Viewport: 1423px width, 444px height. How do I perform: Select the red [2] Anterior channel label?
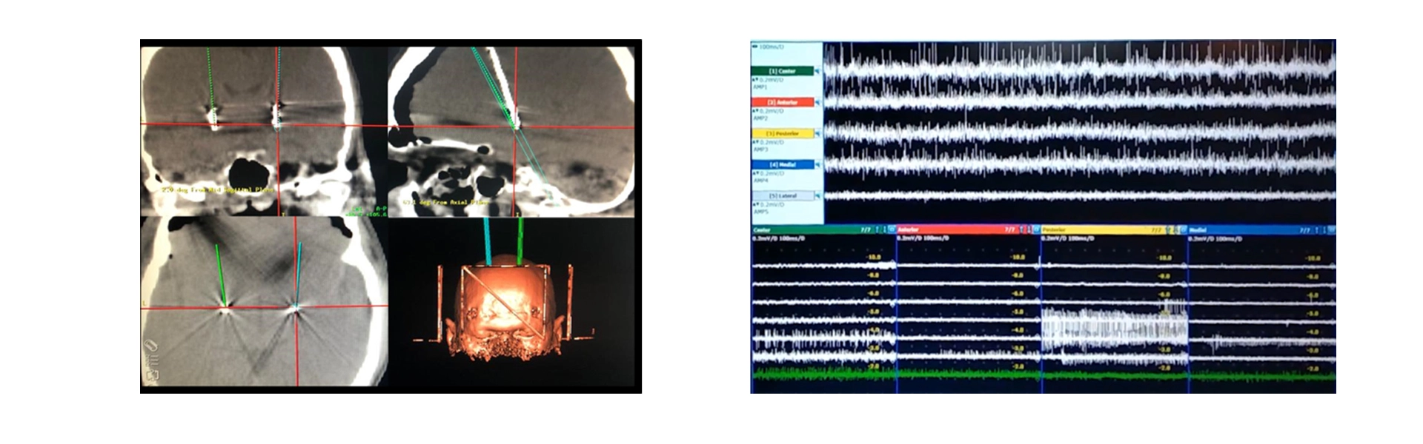pyautogui.click(x=782, y=102)
